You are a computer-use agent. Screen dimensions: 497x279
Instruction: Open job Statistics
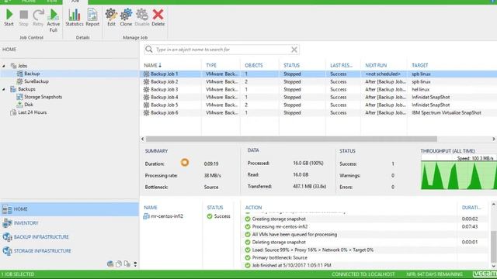pos(75,18)
